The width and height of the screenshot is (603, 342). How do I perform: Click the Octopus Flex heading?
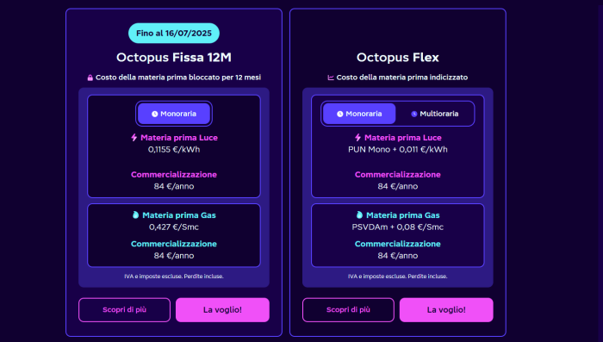click(398, 58)
